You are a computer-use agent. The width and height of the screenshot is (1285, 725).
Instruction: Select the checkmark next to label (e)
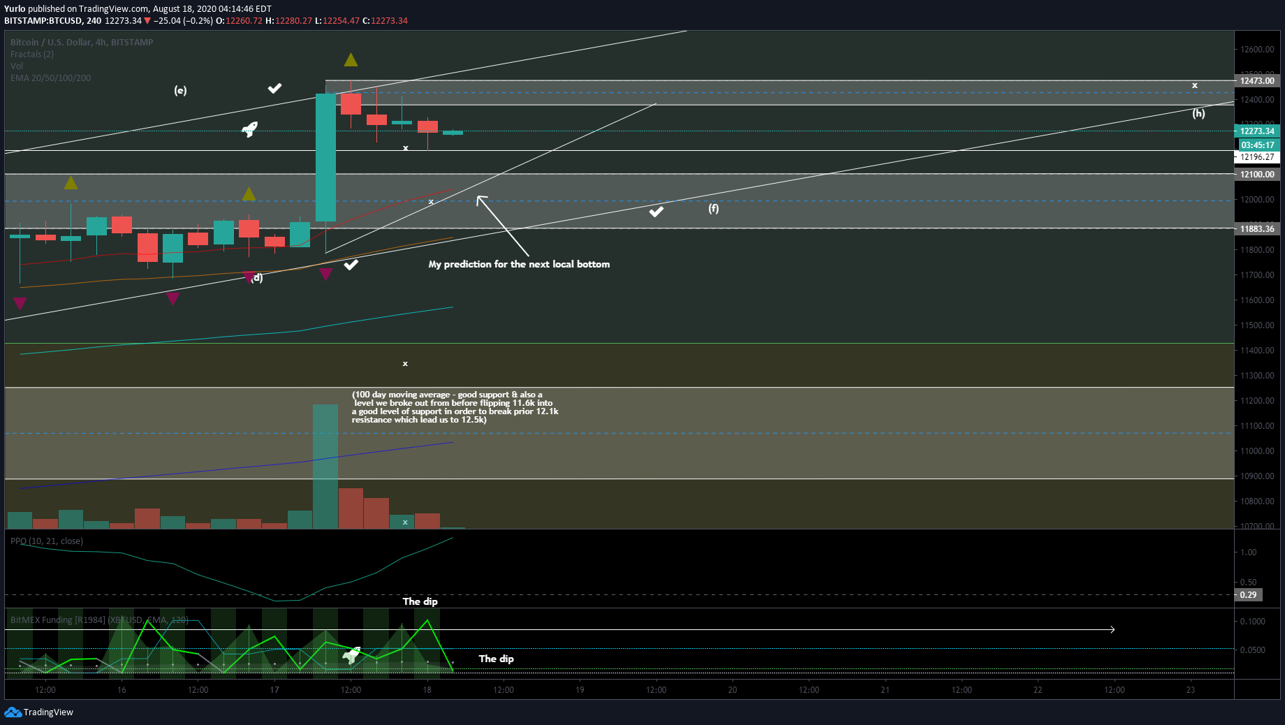275,88
